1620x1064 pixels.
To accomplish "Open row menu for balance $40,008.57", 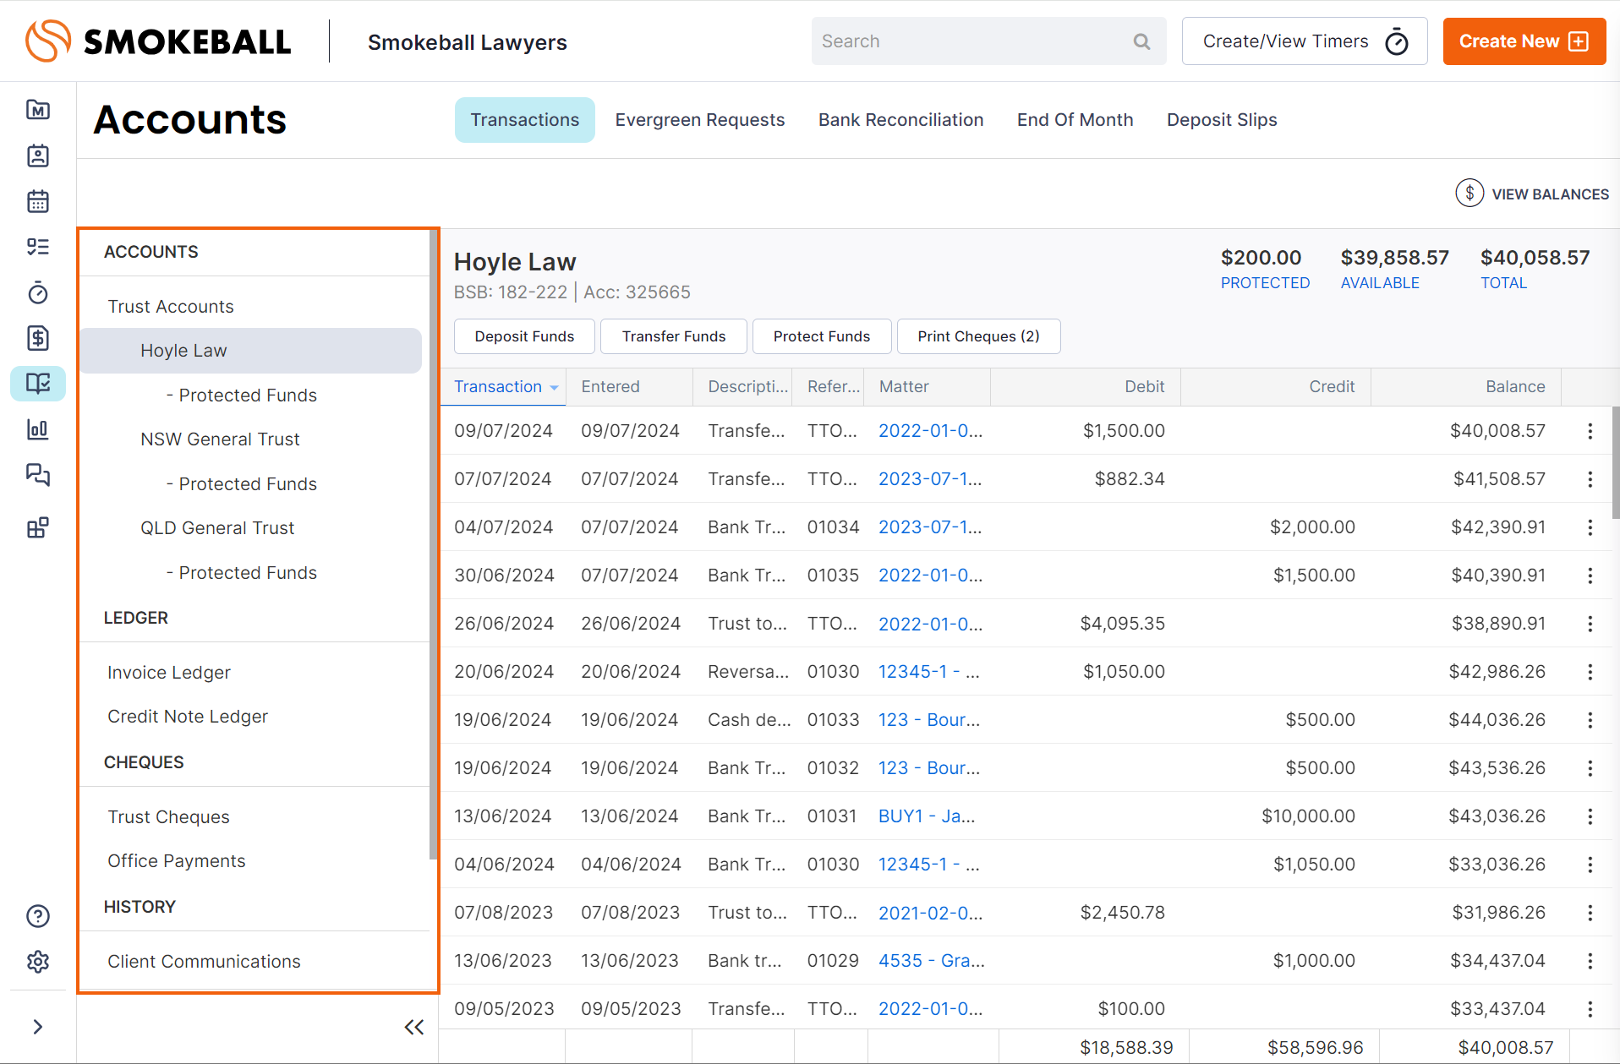I will click(1590, 431).
